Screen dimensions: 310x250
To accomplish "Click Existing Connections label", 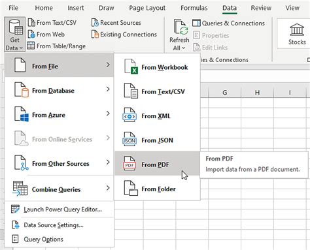I will [x=128, y=35].
